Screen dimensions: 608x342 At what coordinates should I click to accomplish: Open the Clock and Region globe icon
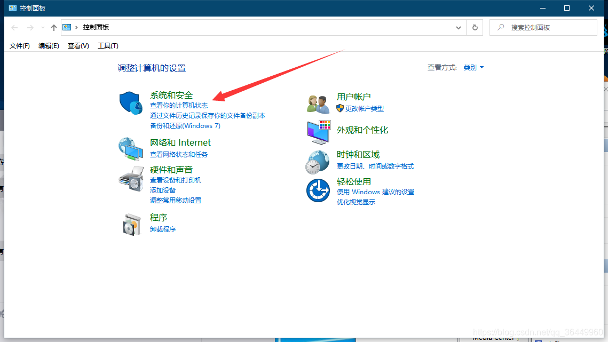(x=318, y=162)
